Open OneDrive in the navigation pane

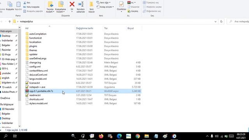(x=5, y=98)
